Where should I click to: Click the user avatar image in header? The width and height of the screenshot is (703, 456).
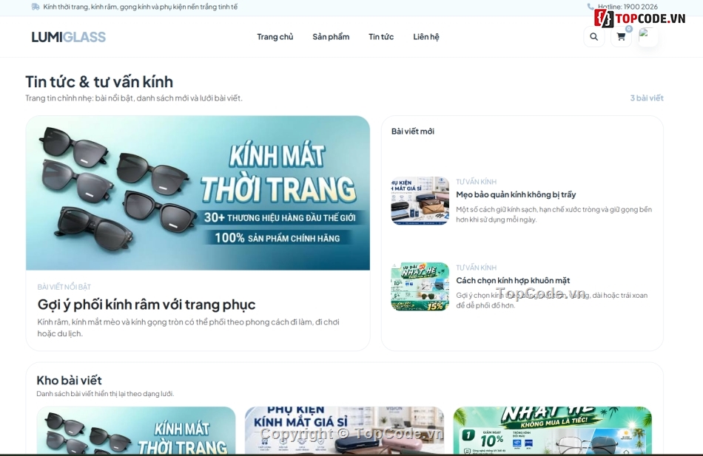point(647,37)
